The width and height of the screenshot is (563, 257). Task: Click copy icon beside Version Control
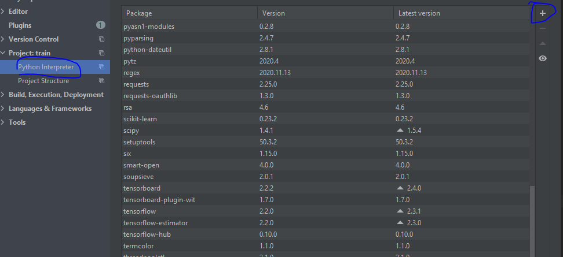pyautogui.click(x=101, y=39)
